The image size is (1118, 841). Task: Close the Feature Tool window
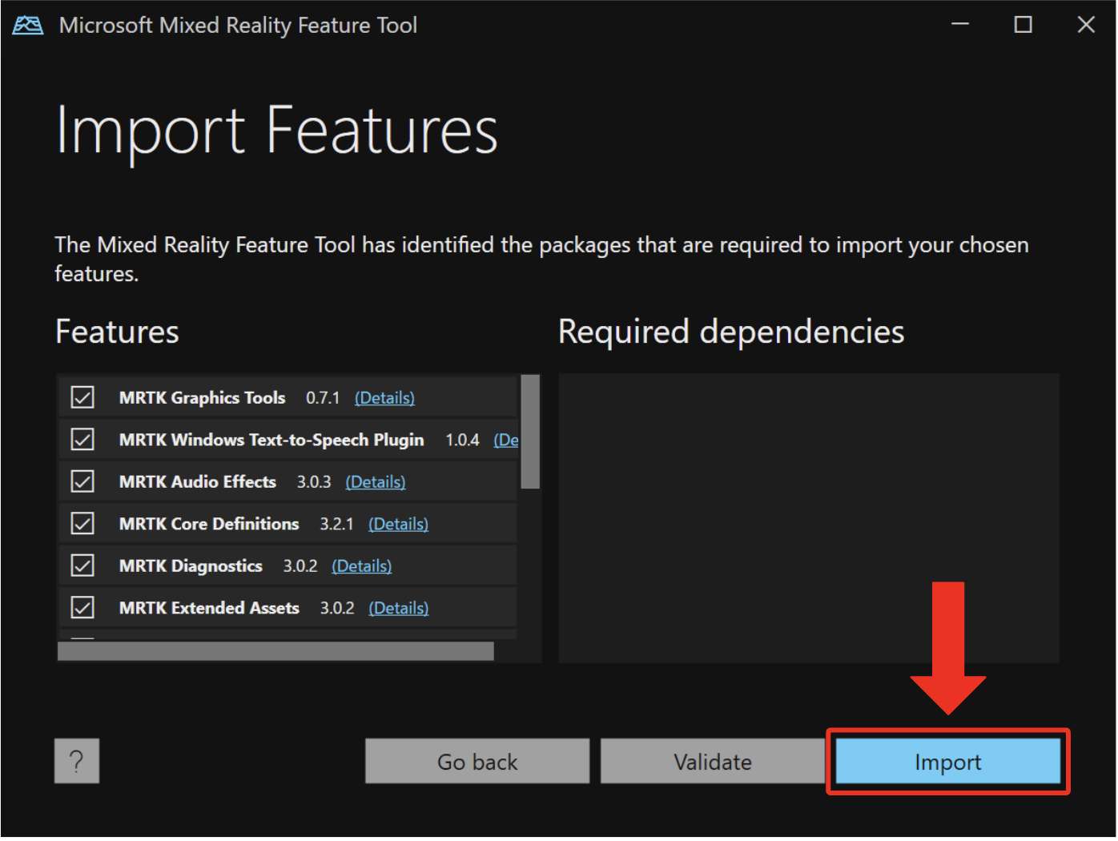(x=1086, y=25)
